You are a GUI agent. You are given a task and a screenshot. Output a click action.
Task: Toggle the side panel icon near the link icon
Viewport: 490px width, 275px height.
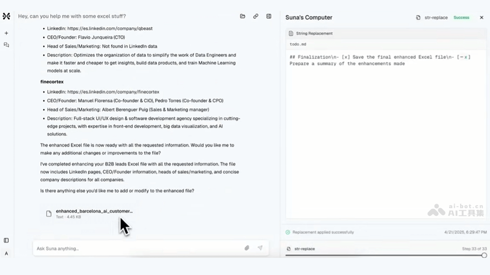[269, 16]
